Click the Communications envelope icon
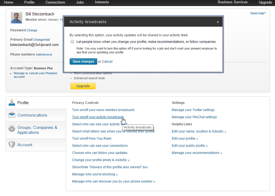Image resolution: width=275 pixels, height=196 pixels. (12, 115)
